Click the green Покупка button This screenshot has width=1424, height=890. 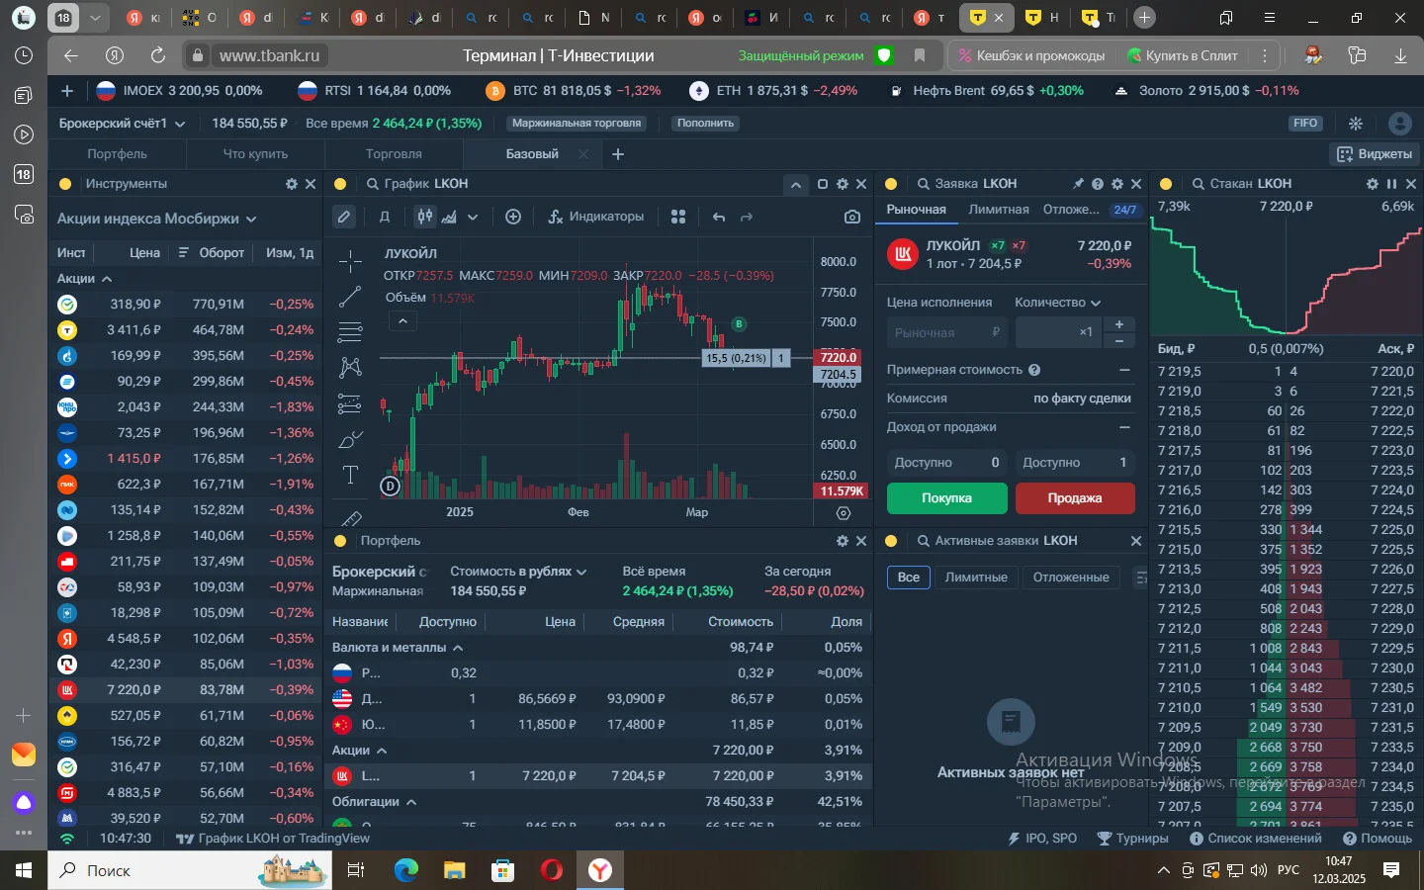point(947,498)
